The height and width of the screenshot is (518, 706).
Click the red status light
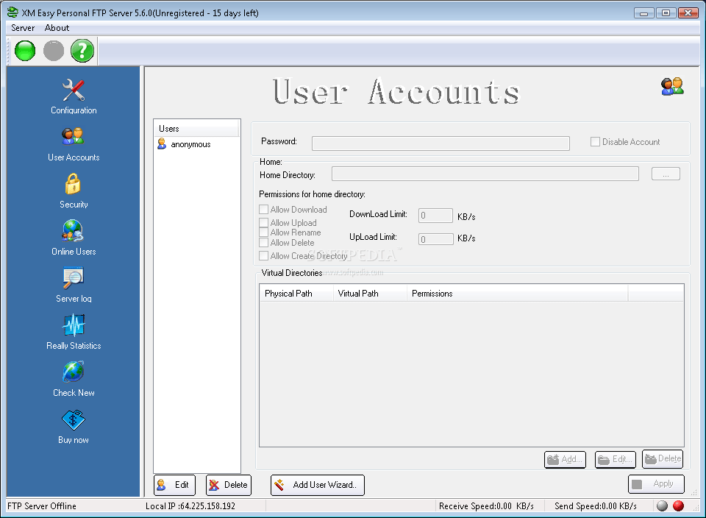click(x=678, y=505)
